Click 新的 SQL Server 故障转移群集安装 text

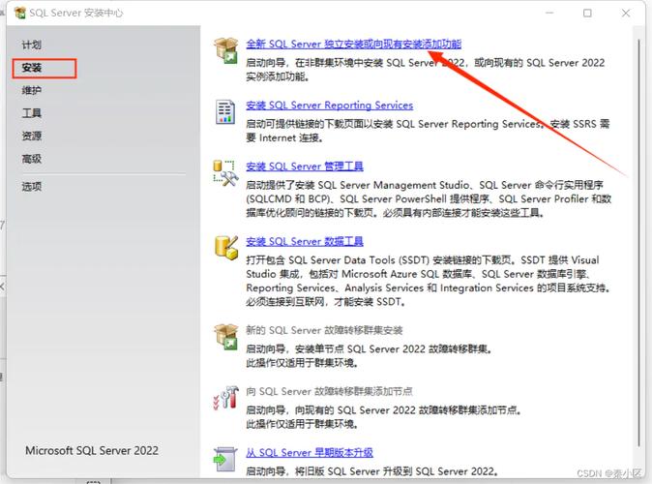[324, 330]
